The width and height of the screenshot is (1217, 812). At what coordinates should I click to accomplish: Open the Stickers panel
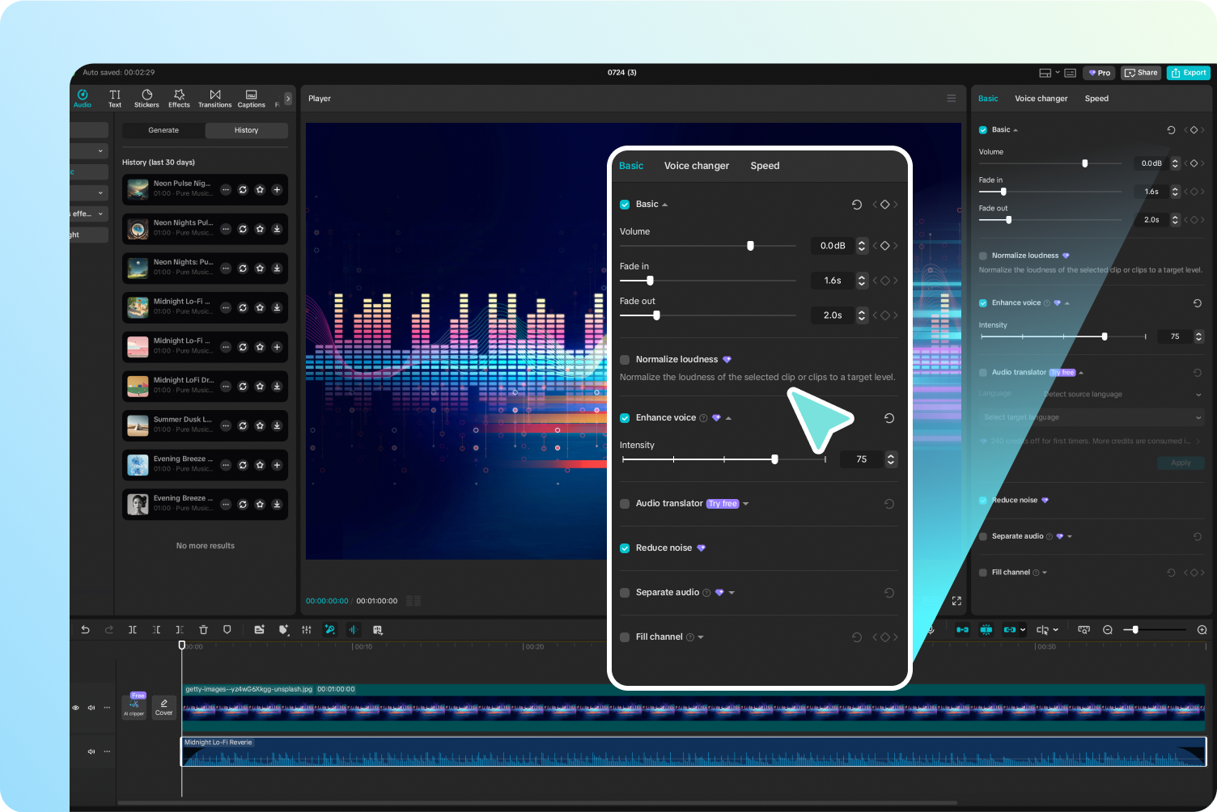coord(146,98)
